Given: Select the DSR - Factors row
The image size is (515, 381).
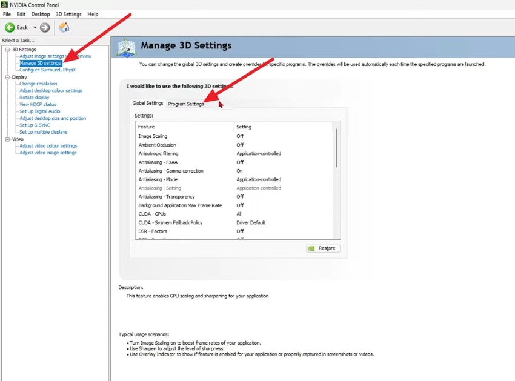Looking at the screenshot, I should click(x=234, y=231).
